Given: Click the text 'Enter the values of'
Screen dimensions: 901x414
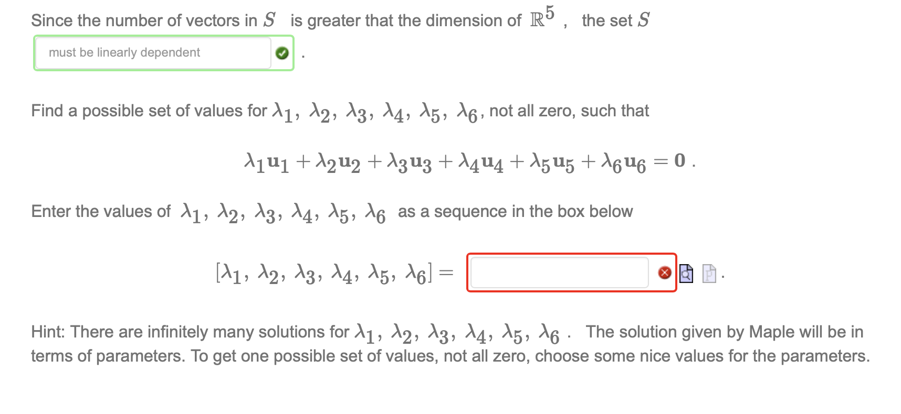Looking at the screenshot, I should pyautogui.click(x=101, y=211).
